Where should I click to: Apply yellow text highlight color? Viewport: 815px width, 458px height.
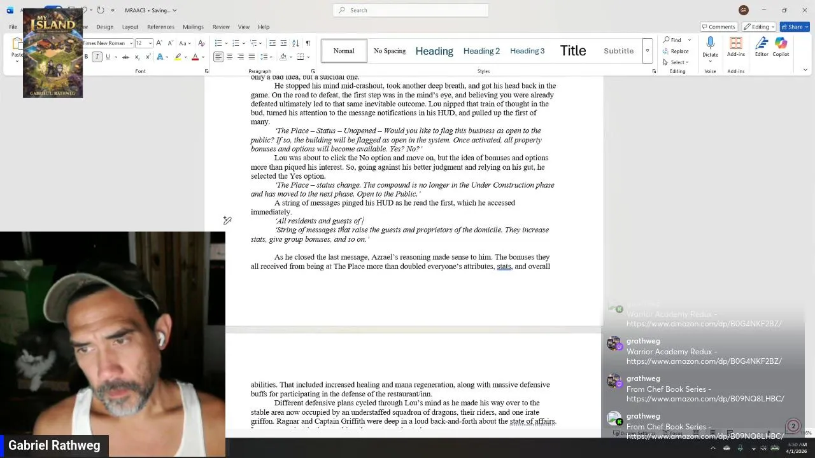pyautogui.click(x=178, y=57)
